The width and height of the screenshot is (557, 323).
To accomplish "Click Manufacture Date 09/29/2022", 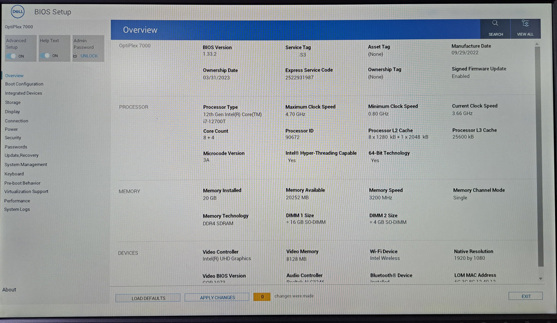I will 465,53.
